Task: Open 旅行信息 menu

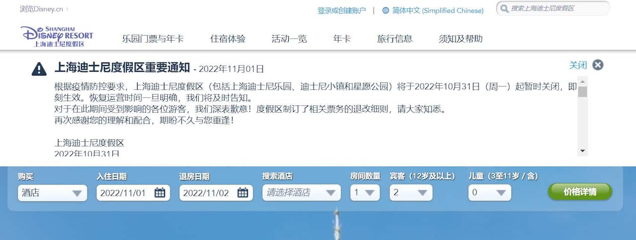Action: (395, 39)
